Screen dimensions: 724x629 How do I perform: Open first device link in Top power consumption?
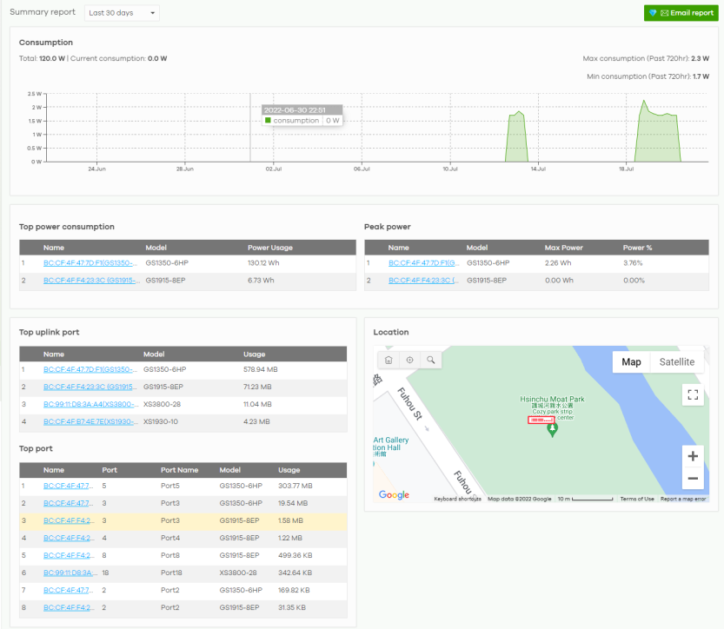[90, 262]
